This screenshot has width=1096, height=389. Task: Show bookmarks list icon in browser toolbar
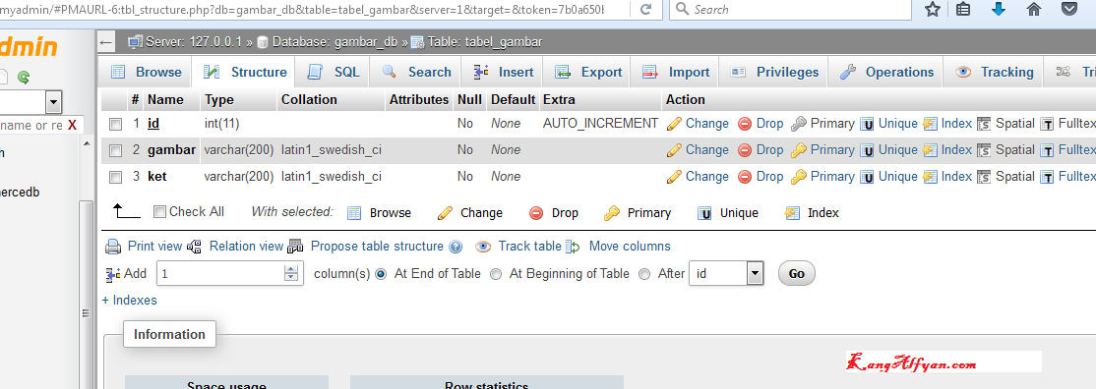[x=964, y=9]
